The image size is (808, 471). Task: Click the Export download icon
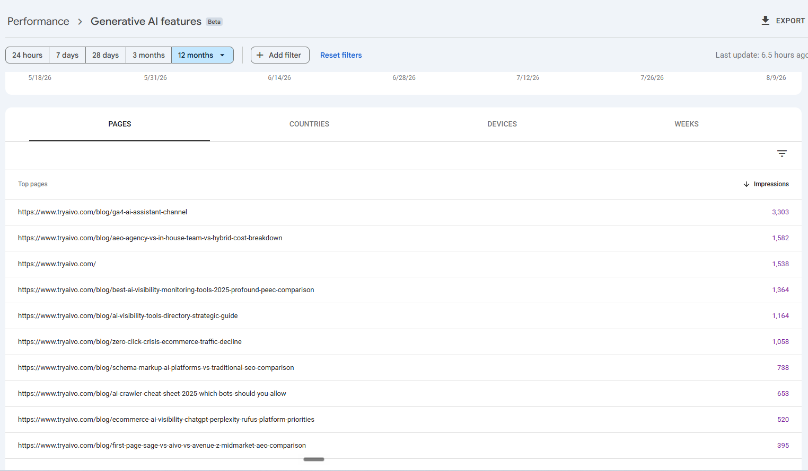tap(765, 21)
